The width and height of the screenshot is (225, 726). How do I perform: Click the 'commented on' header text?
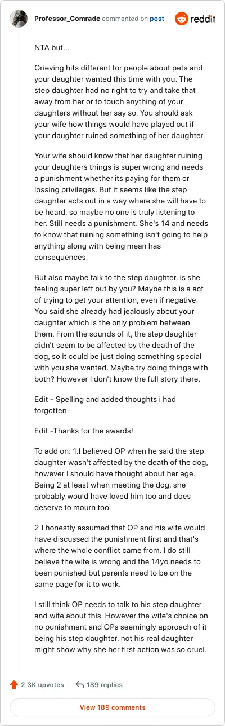[125, 19]
